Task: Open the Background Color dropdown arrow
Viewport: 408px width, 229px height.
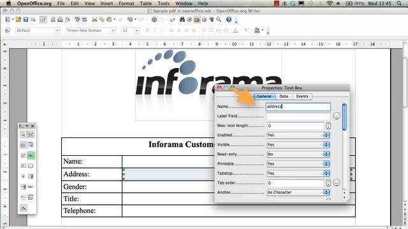Action: tap(262, 31)
